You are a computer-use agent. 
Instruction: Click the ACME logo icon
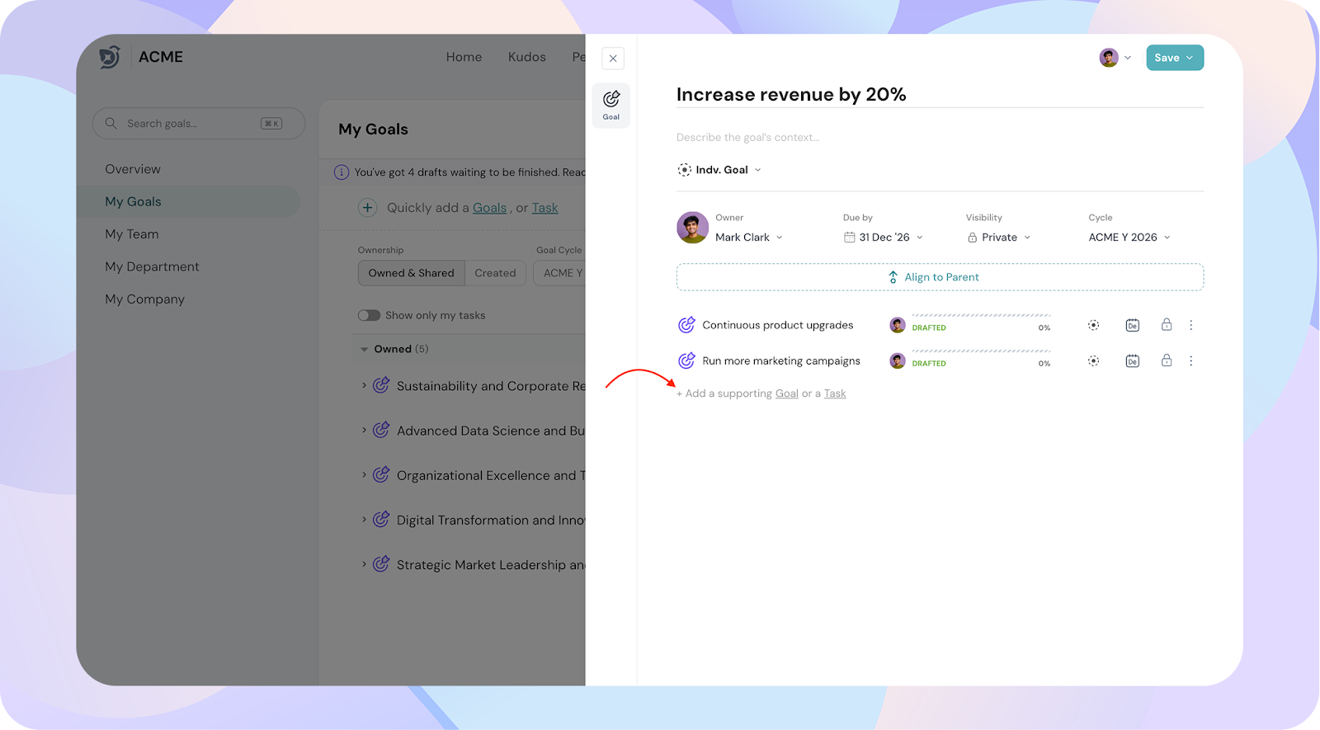point(110,57)
